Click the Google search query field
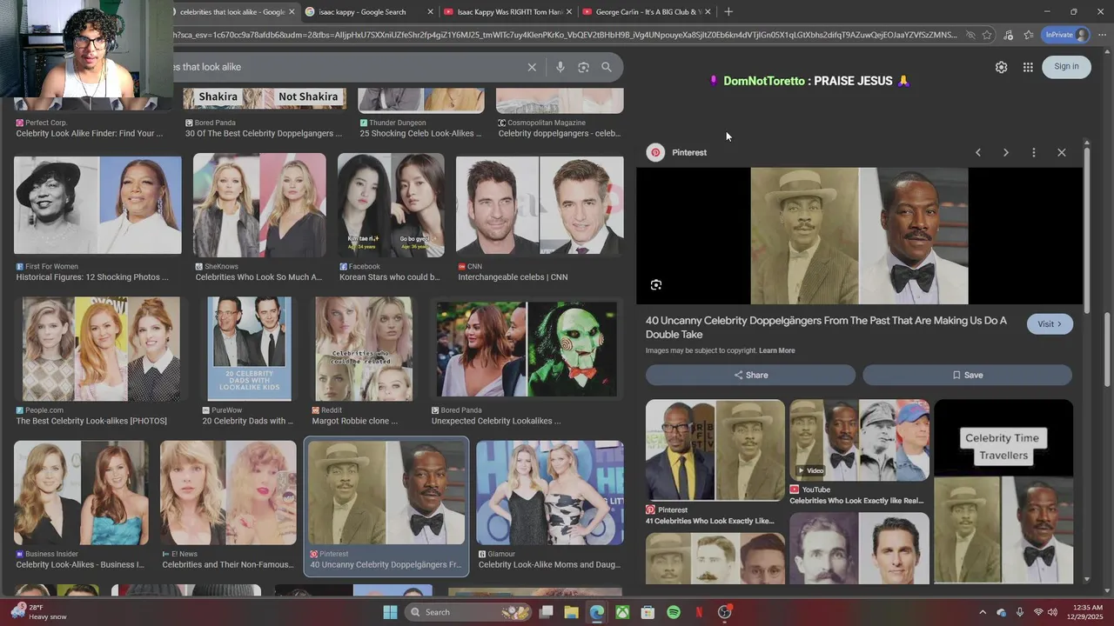 click(x=348, y=67)
